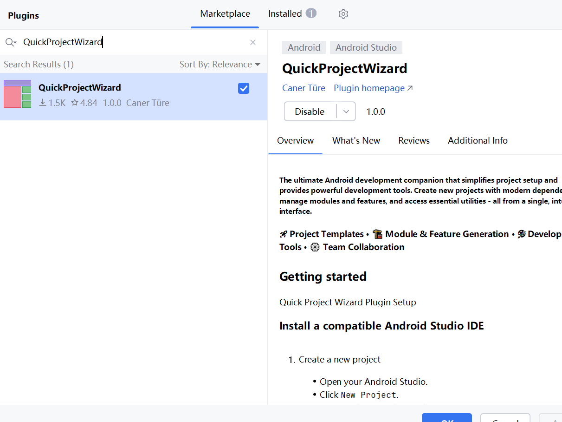
Task: Click the Create a new project step
Action: pyautogui.click(x=340, y=359)
